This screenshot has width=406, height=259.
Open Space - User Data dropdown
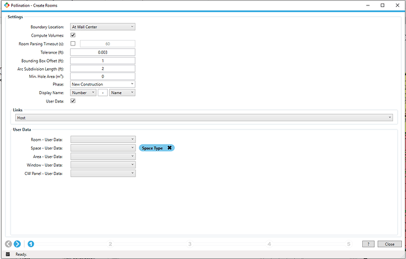click(103, 148)
